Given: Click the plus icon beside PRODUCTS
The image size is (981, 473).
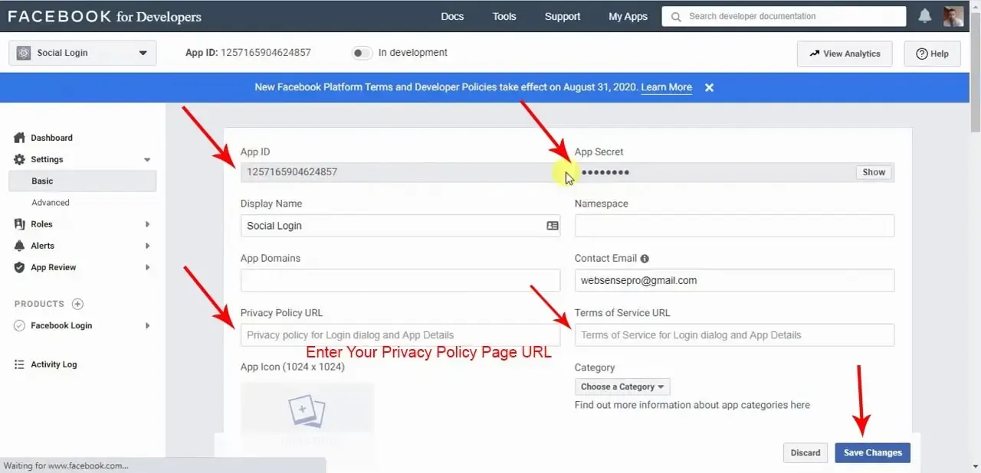Looking at the screenshot, I should coord(77,304).
